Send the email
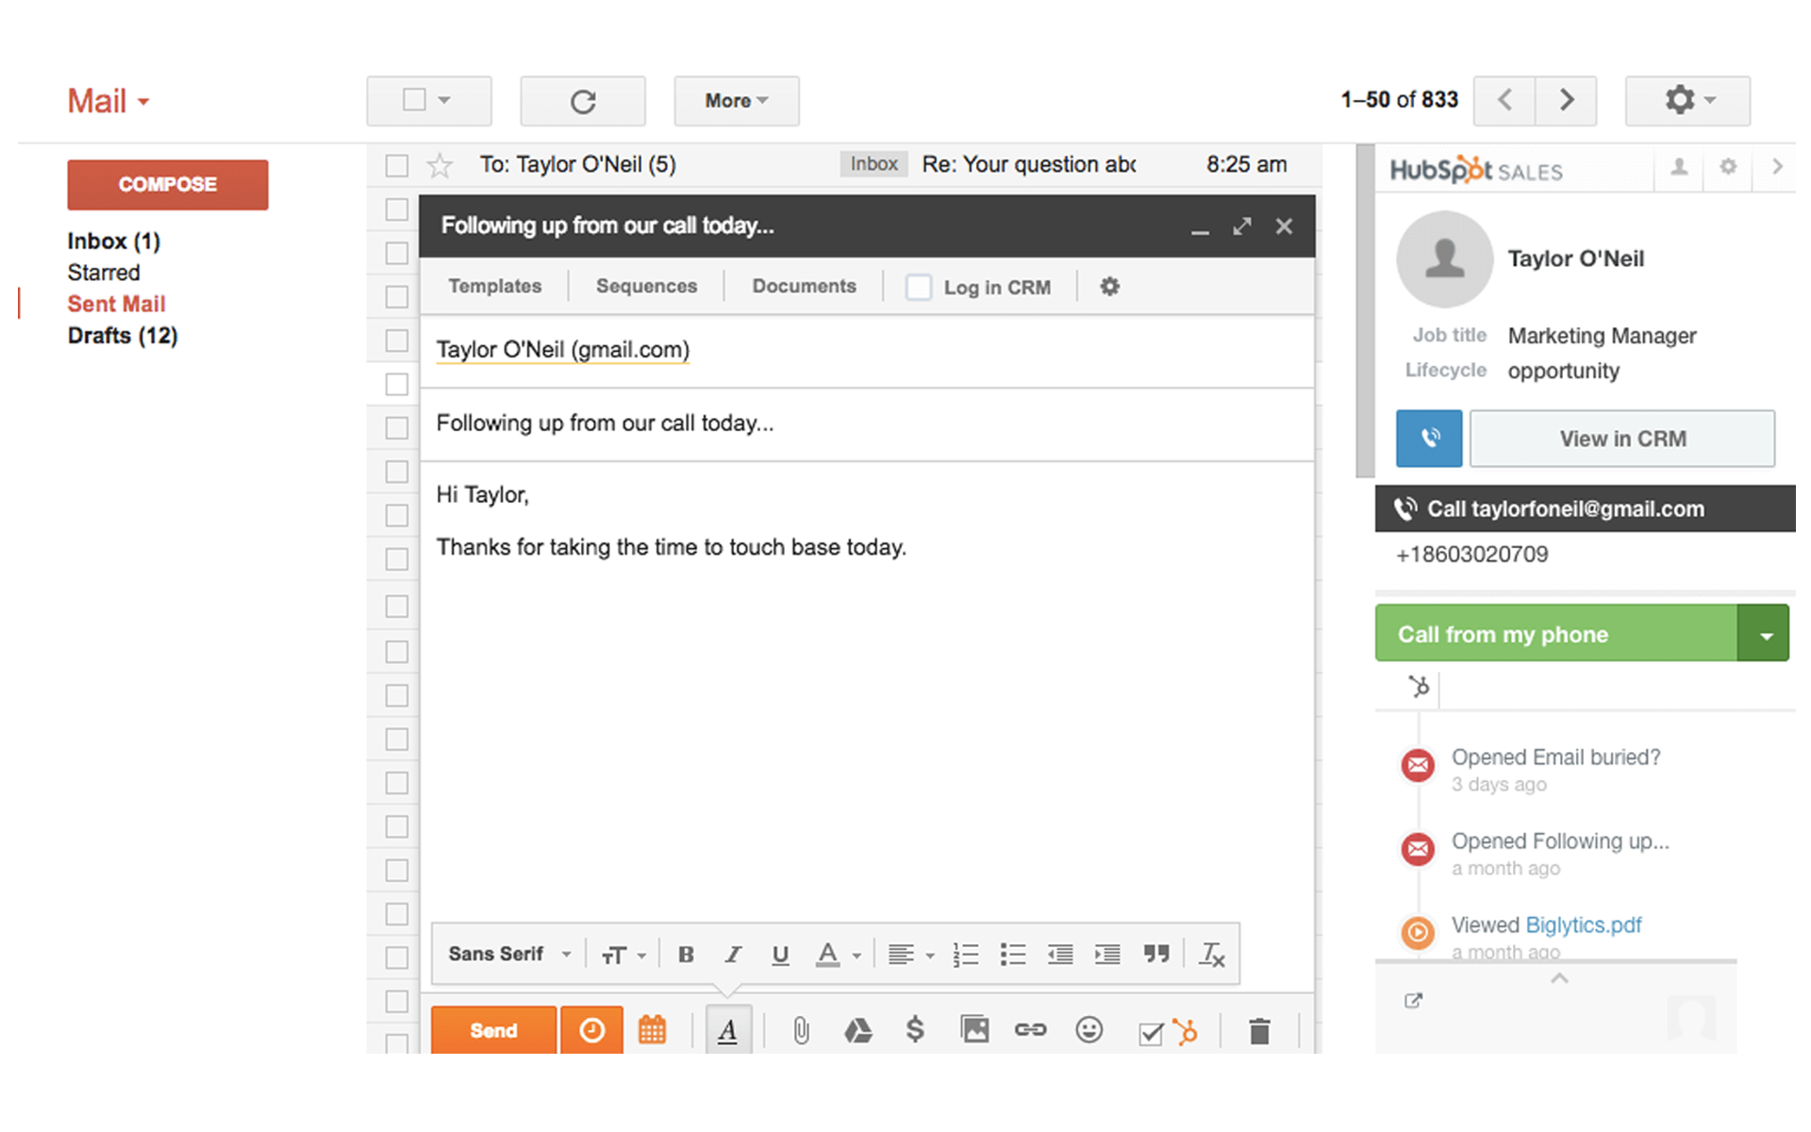This screenshot has height=1132, width=1811. [494, 1030]
